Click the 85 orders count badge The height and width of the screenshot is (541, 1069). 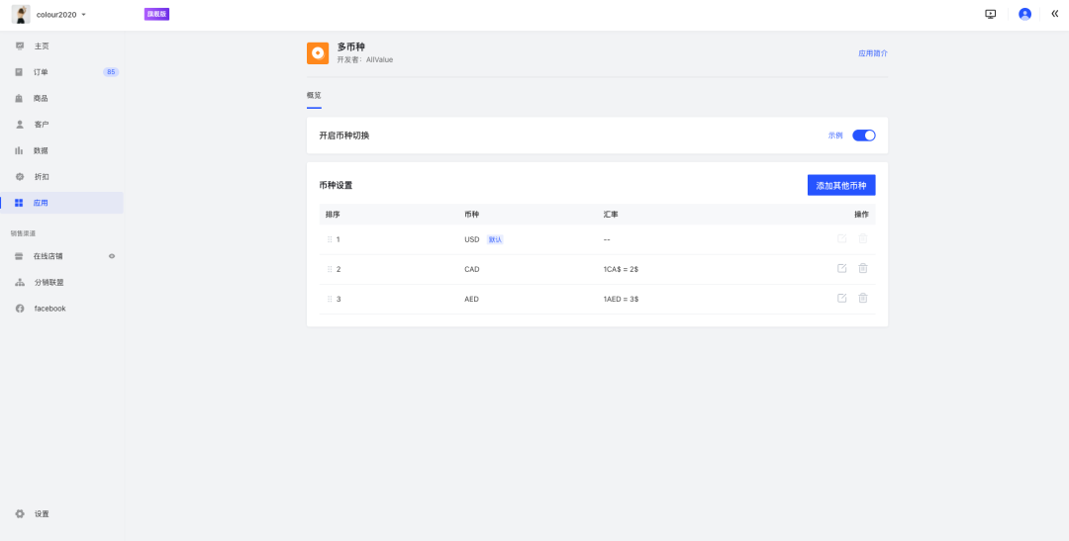coord(111,72)
